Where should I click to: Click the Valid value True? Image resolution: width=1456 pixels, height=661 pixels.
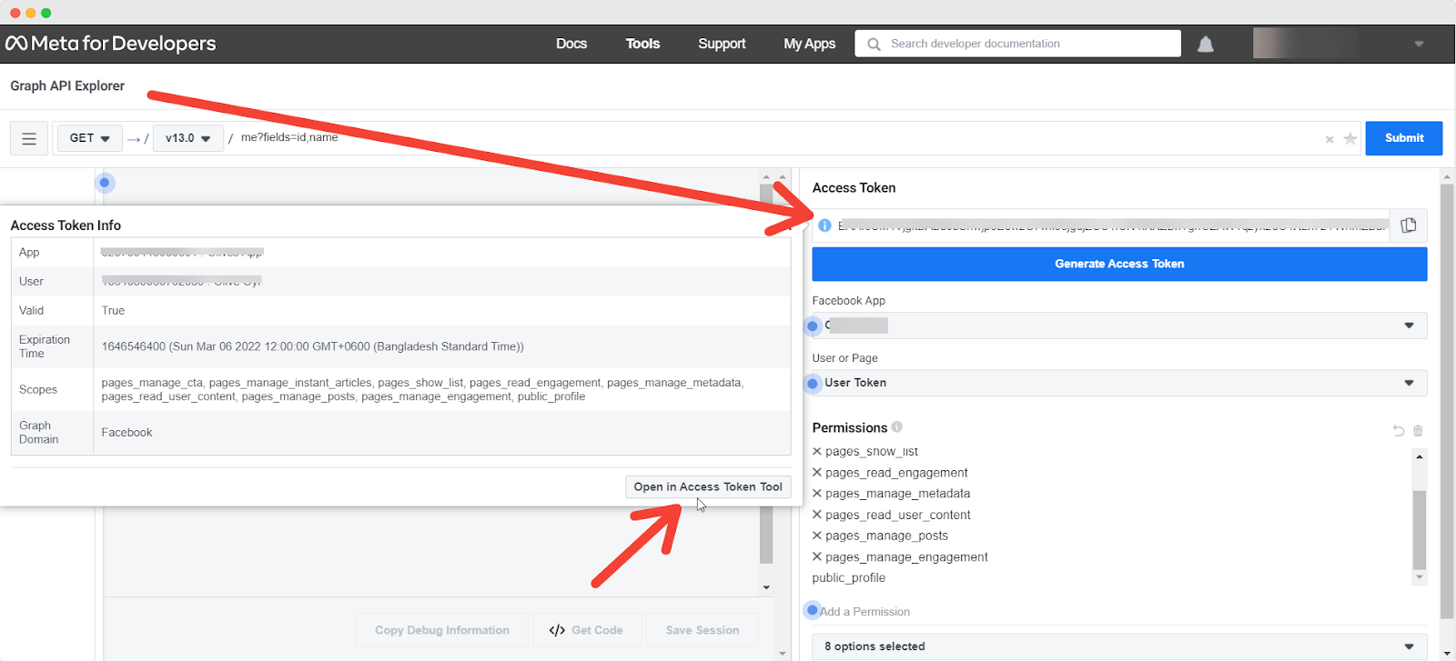113,311
